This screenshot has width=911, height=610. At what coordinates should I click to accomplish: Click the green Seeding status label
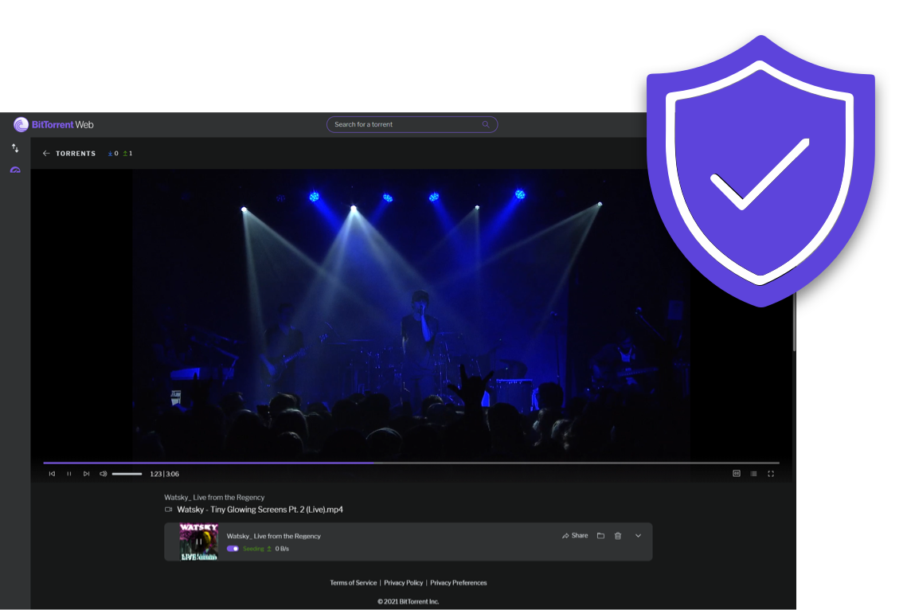point(253,549)
